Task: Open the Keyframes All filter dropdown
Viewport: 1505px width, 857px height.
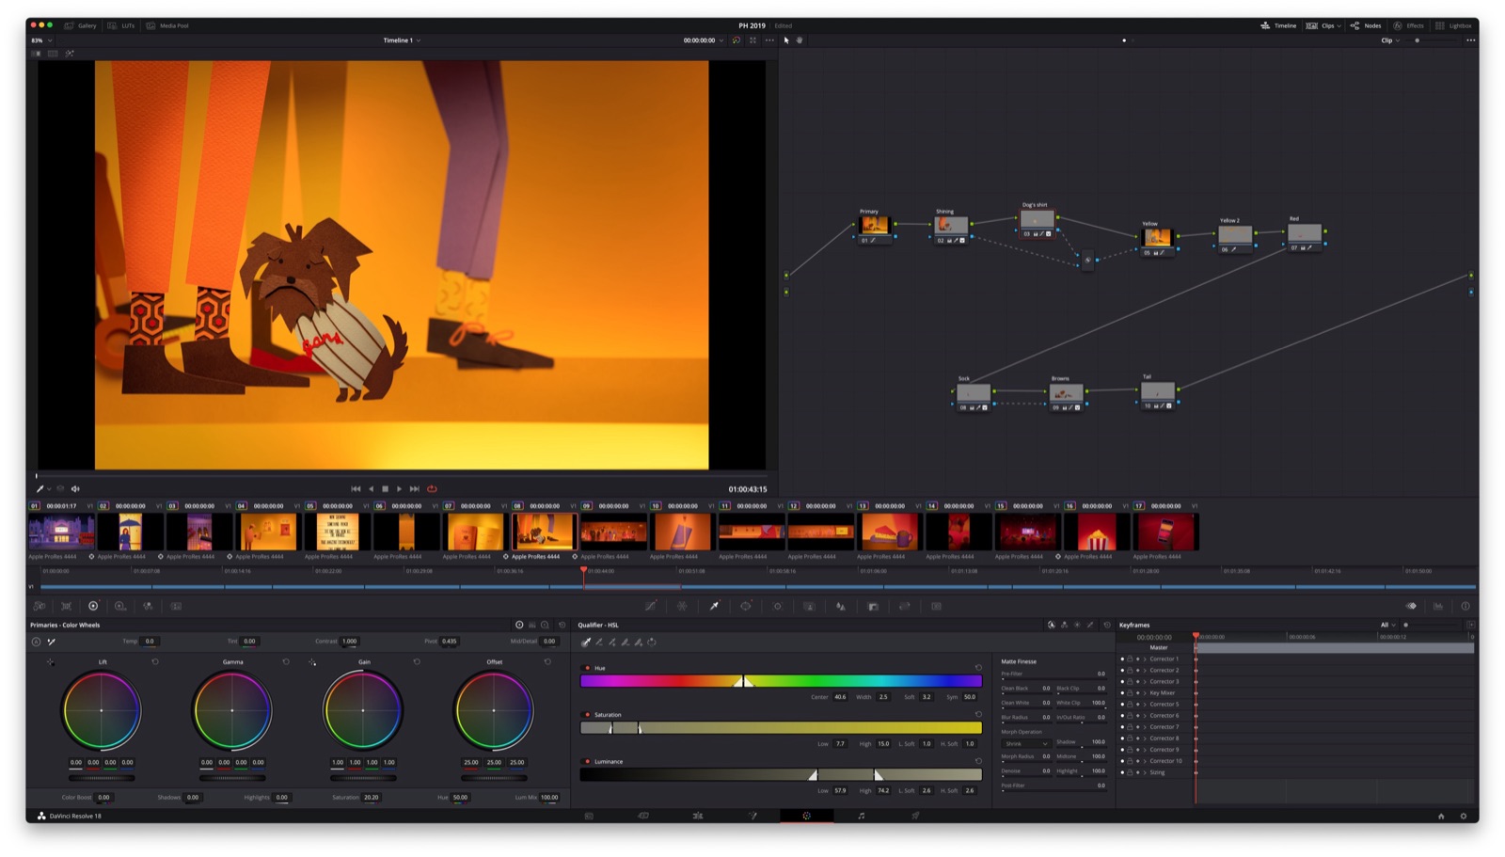Action: (x=1387, y=625)
